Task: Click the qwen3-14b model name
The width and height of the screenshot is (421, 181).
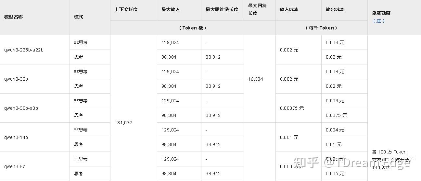Action: tap(16, 137)
